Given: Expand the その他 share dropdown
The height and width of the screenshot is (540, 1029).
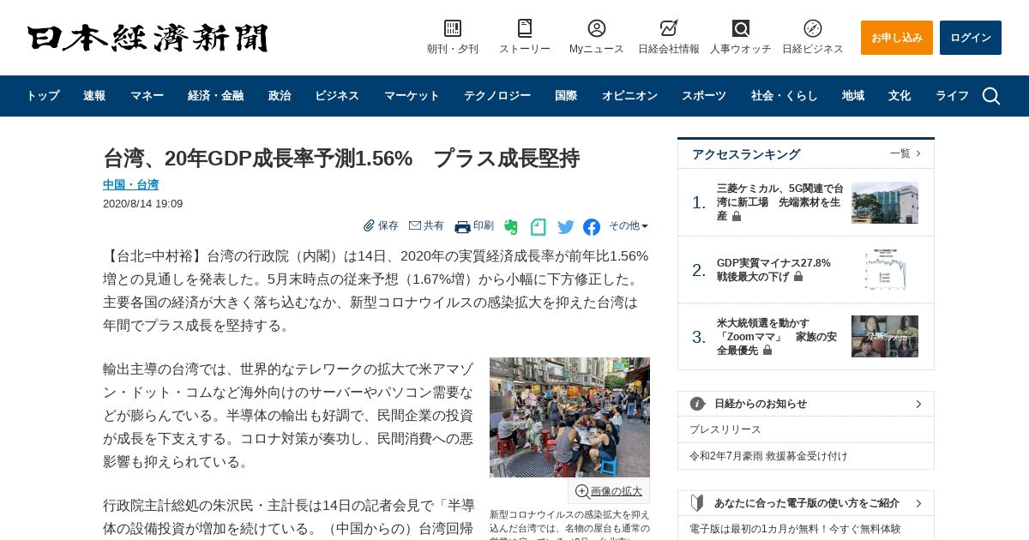Looking at the screenshot, I should (x=629, y=226).
